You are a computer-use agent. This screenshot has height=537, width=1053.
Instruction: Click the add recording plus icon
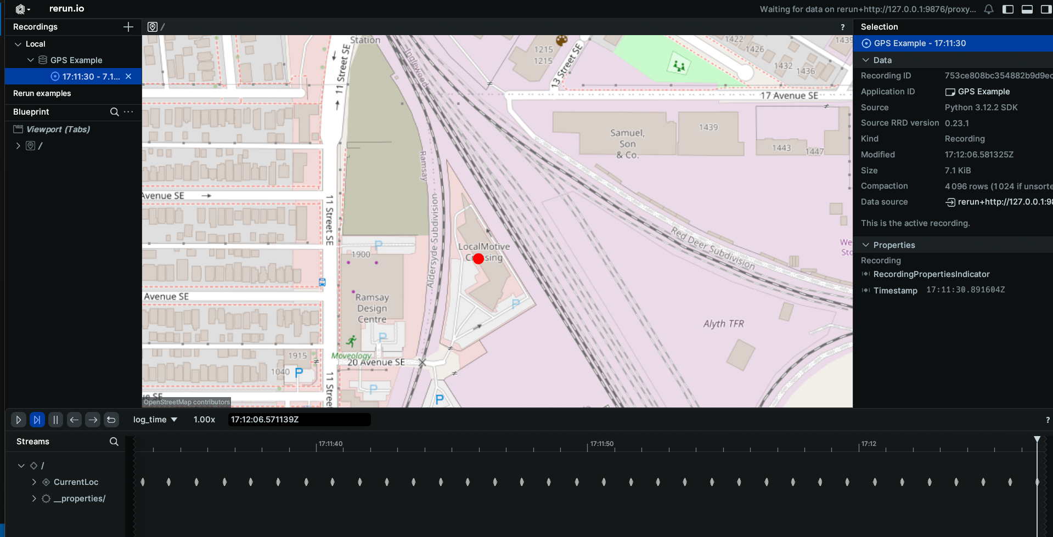128,27
